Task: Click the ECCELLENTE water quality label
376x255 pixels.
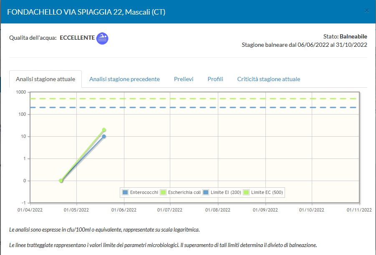Action: pyautogui.click(x=77, y=38)
